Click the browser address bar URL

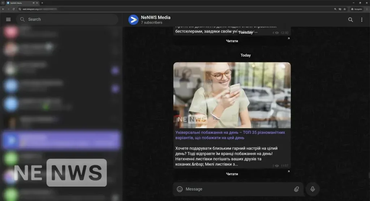[40, 9]
